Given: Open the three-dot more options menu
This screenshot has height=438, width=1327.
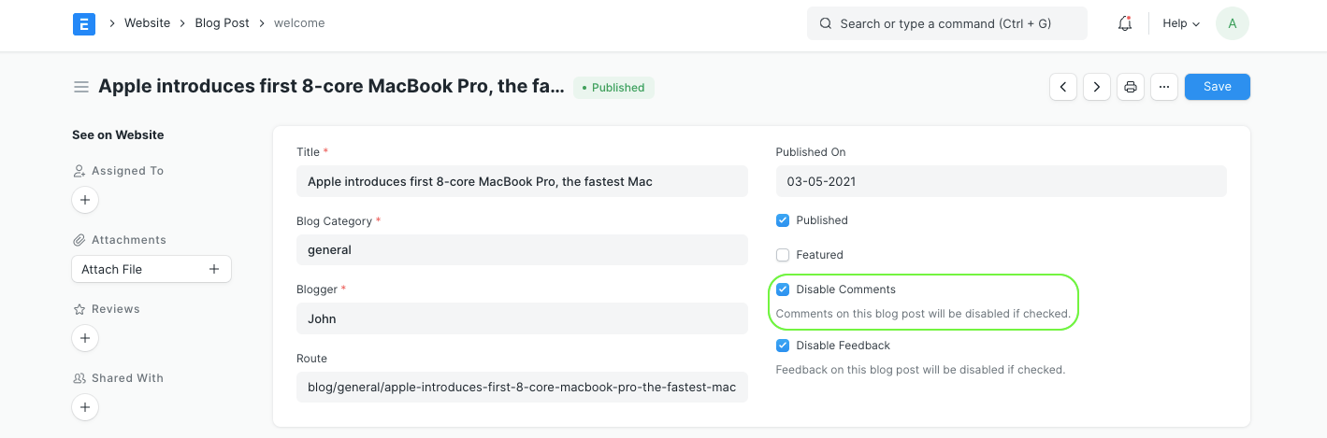Looking at the screenshot, I should click(1164, 87).
